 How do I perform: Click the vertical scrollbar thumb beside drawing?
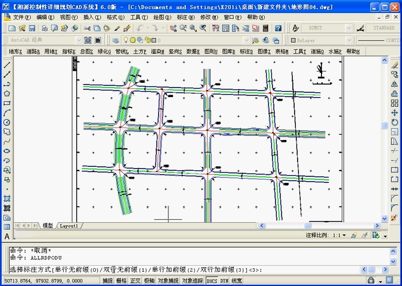[x=384, y=126]
